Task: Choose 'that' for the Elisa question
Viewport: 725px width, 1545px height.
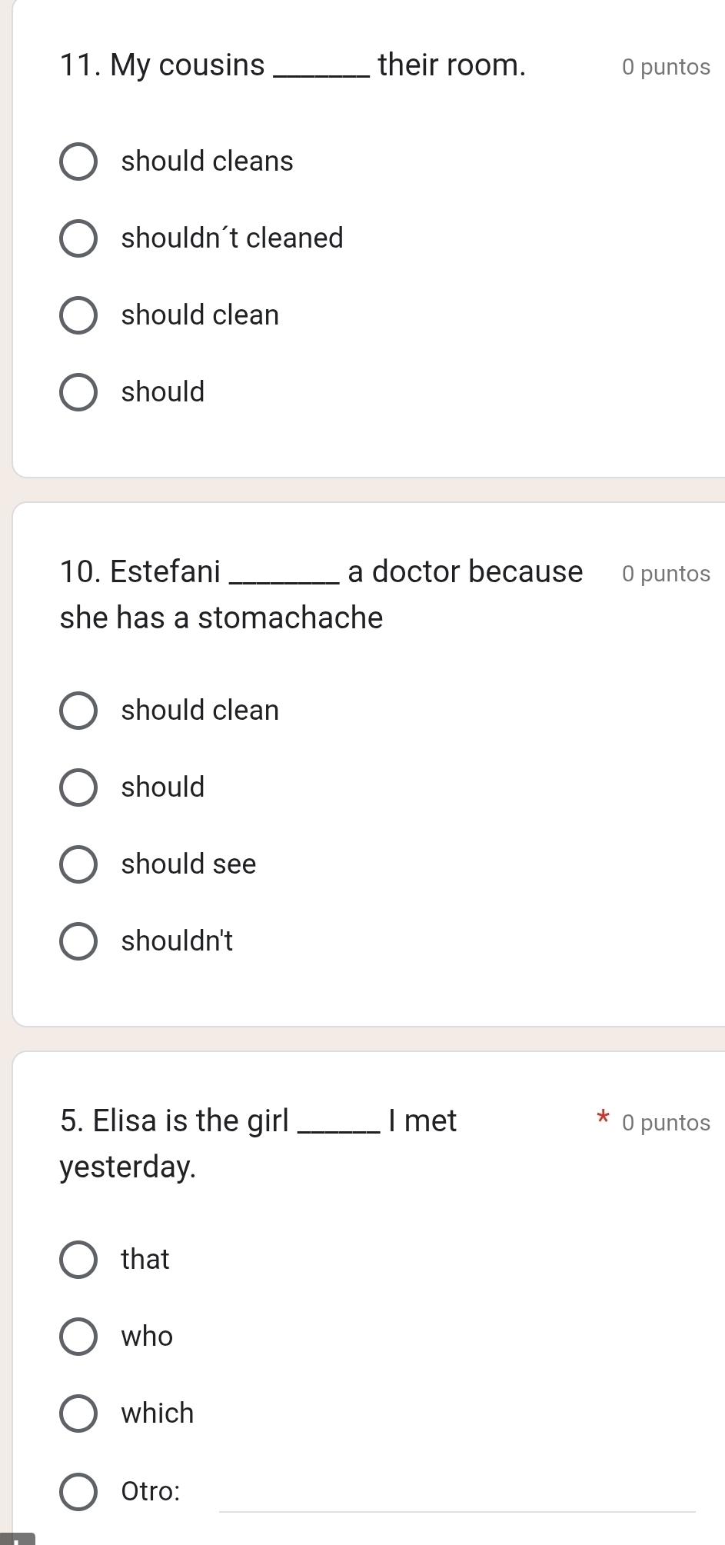Action: click(78, 1260)
